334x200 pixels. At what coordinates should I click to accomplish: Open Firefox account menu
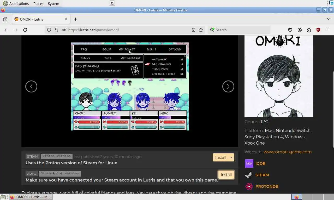click(x=300, y=30)
